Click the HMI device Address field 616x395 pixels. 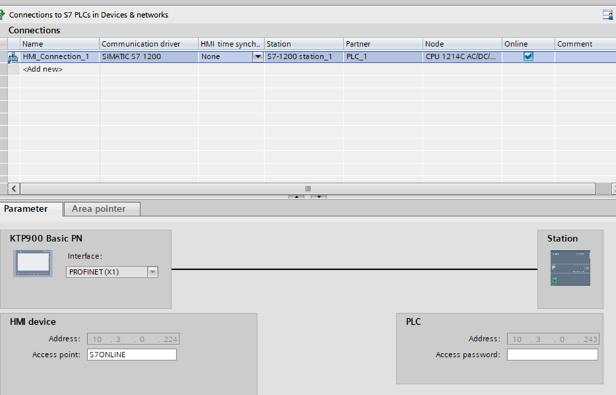pyautogui.click(x=133, y=339)
